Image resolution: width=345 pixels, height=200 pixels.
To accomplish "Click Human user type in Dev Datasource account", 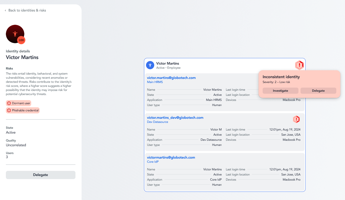I will tap(217, 145).
